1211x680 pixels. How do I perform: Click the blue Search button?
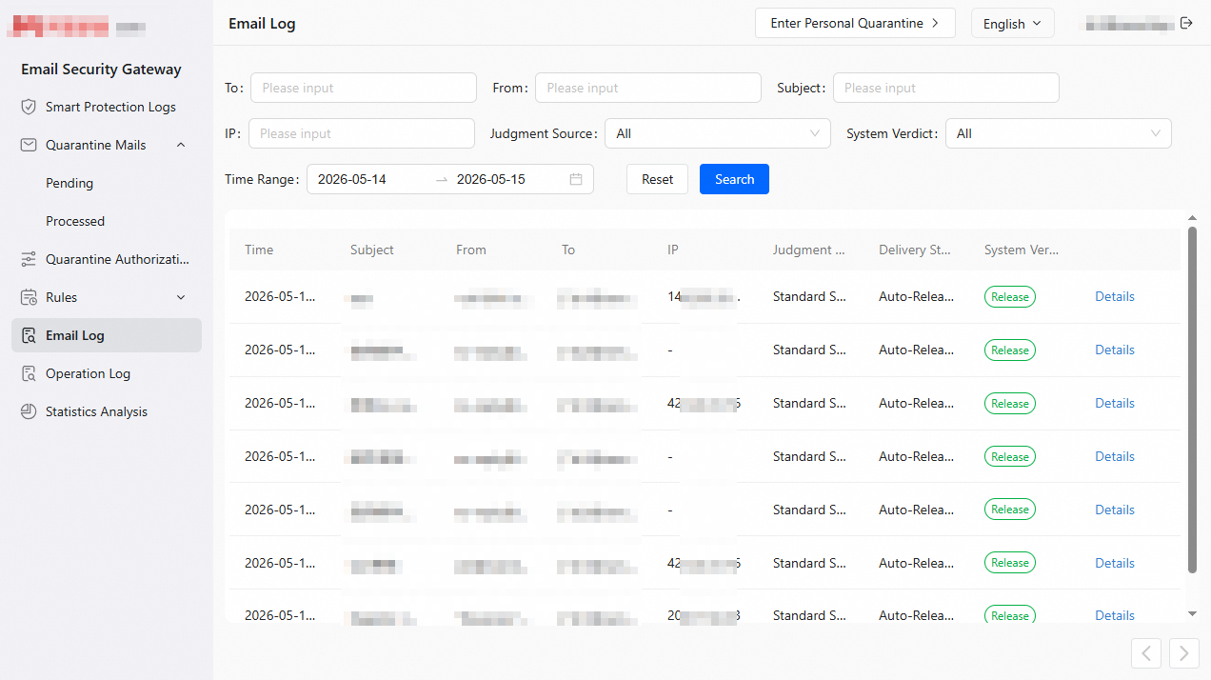(734, 179)
